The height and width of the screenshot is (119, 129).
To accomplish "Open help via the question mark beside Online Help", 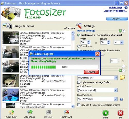I will click(x=126, y=8).
